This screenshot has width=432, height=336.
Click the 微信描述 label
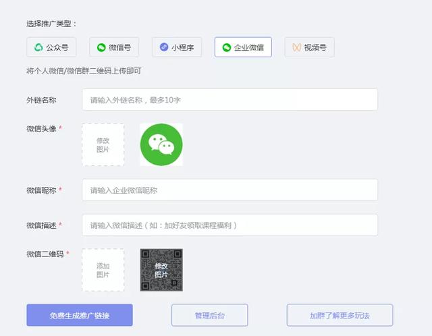click(41, 225)
